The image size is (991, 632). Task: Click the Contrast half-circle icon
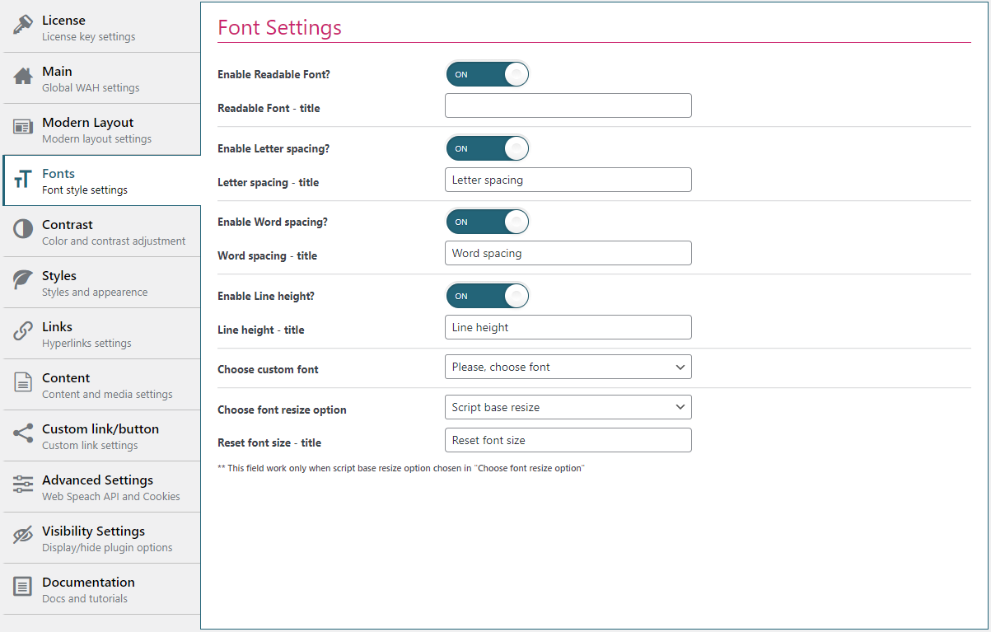click(23, 229)
